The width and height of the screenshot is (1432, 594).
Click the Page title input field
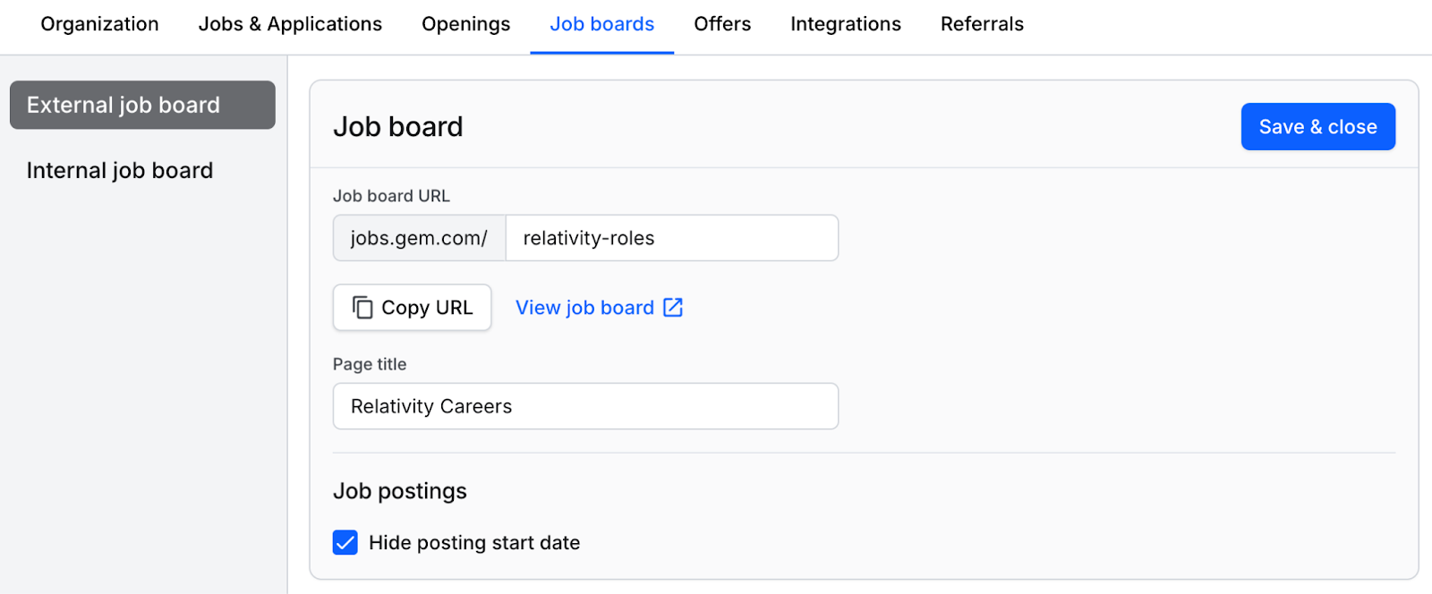coord(585,406)
